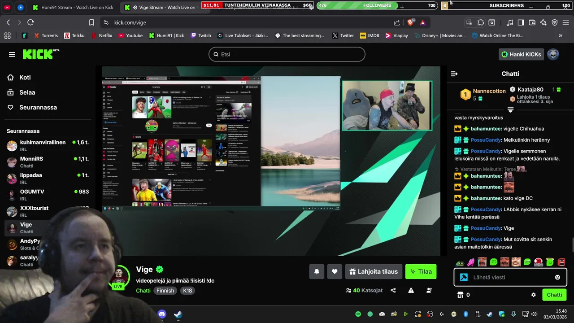
Task: Open browser extensions puzzle icon
Action: tap(481, 22)
